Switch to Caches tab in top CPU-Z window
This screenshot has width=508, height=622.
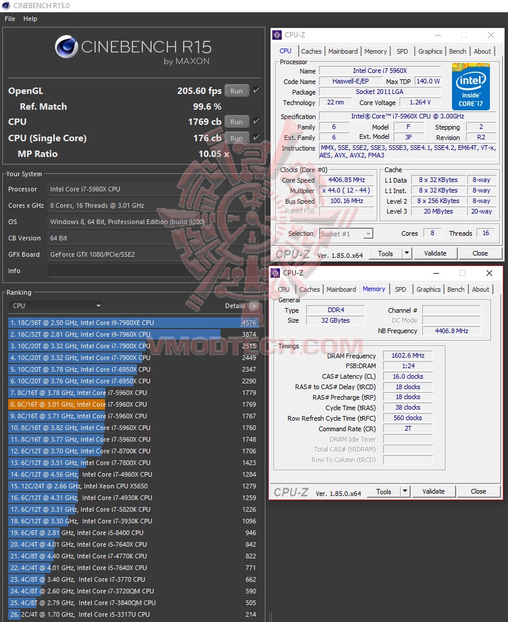[x=311, y=51]
